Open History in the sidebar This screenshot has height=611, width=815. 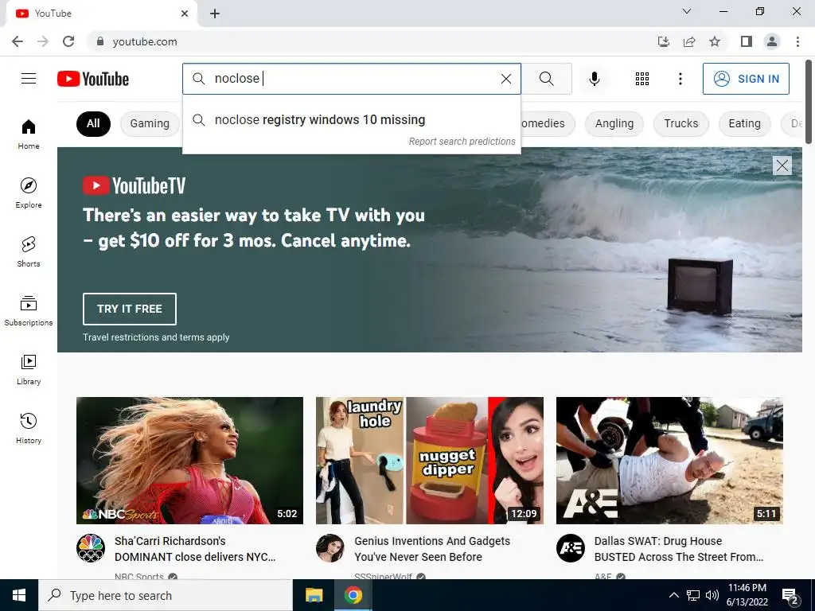[29, 428]
